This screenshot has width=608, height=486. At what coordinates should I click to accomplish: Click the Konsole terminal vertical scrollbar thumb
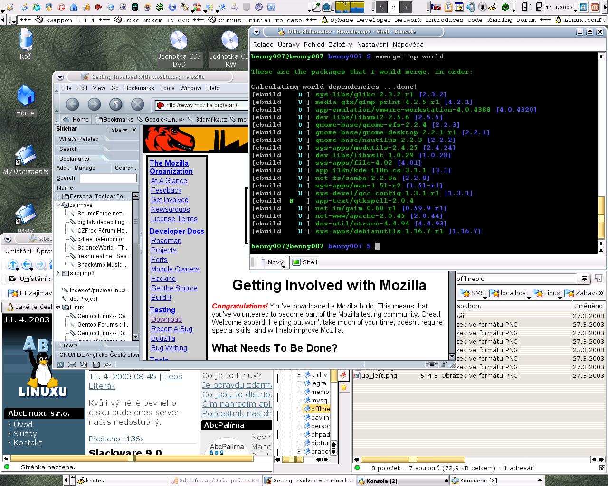(601, 218)
